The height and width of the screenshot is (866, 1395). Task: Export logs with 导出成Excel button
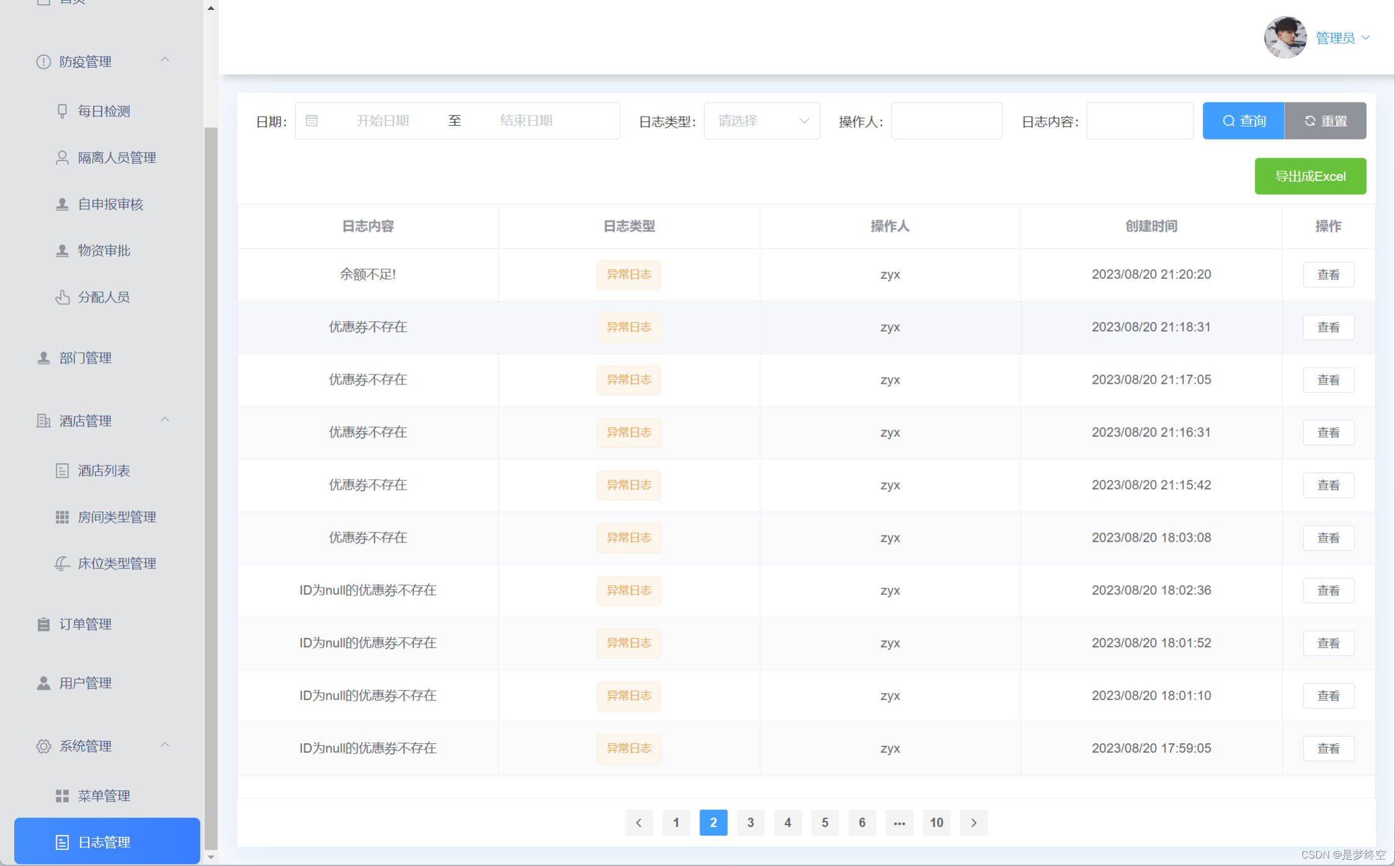point(1310,176)
